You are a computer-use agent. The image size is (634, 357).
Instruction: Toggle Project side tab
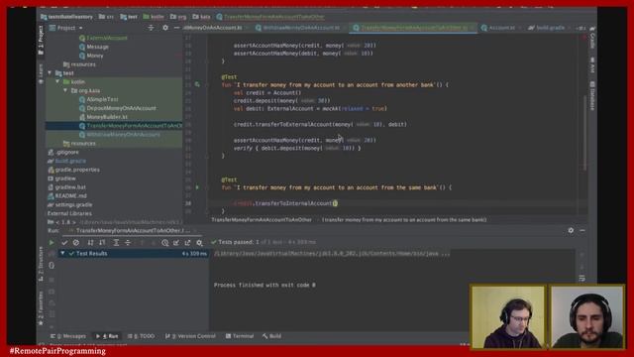[x=41, y=40]
